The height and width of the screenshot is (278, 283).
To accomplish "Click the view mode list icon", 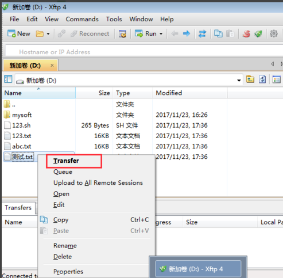I will 277,79.
